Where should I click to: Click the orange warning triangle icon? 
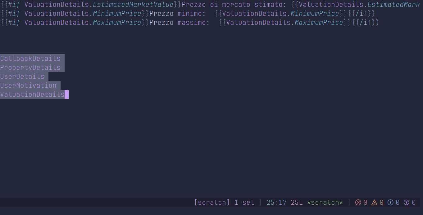coord(374,203)
